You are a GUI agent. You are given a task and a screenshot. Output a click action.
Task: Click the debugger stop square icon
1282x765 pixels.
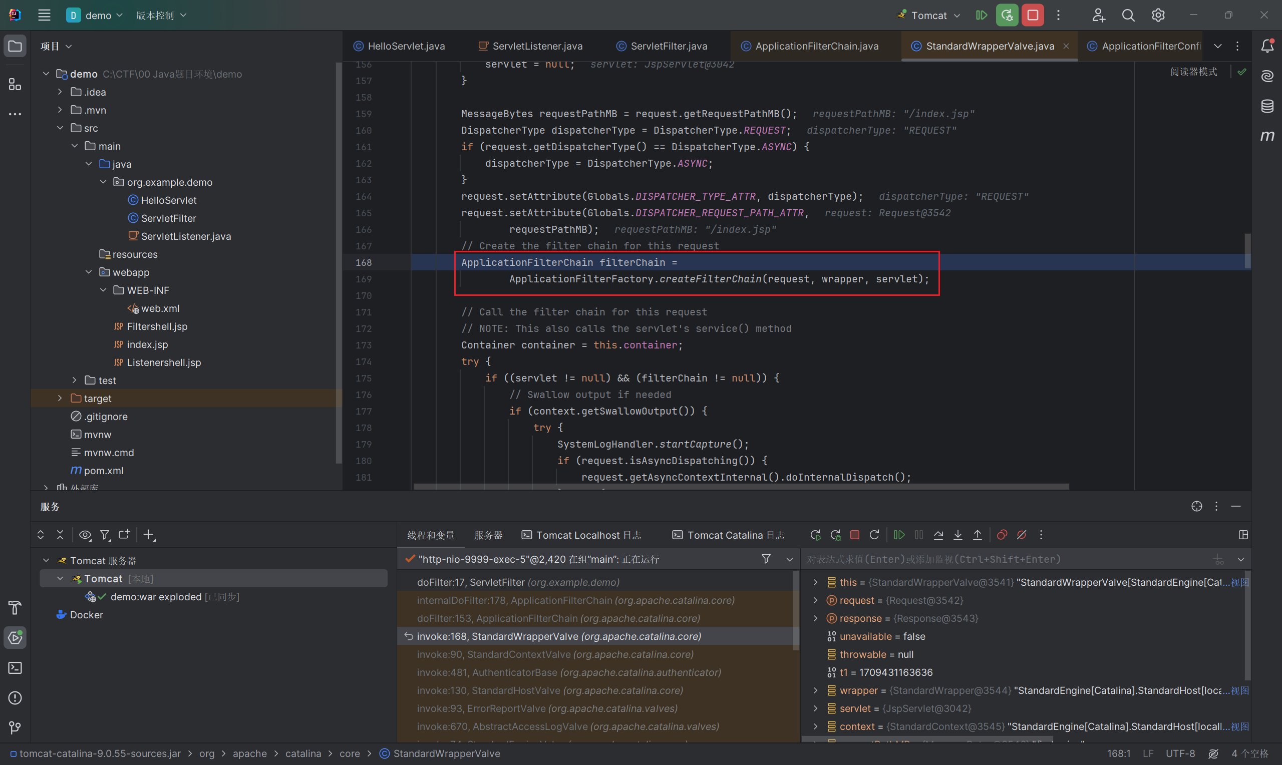pyautogui.click(x=855, y=535)
